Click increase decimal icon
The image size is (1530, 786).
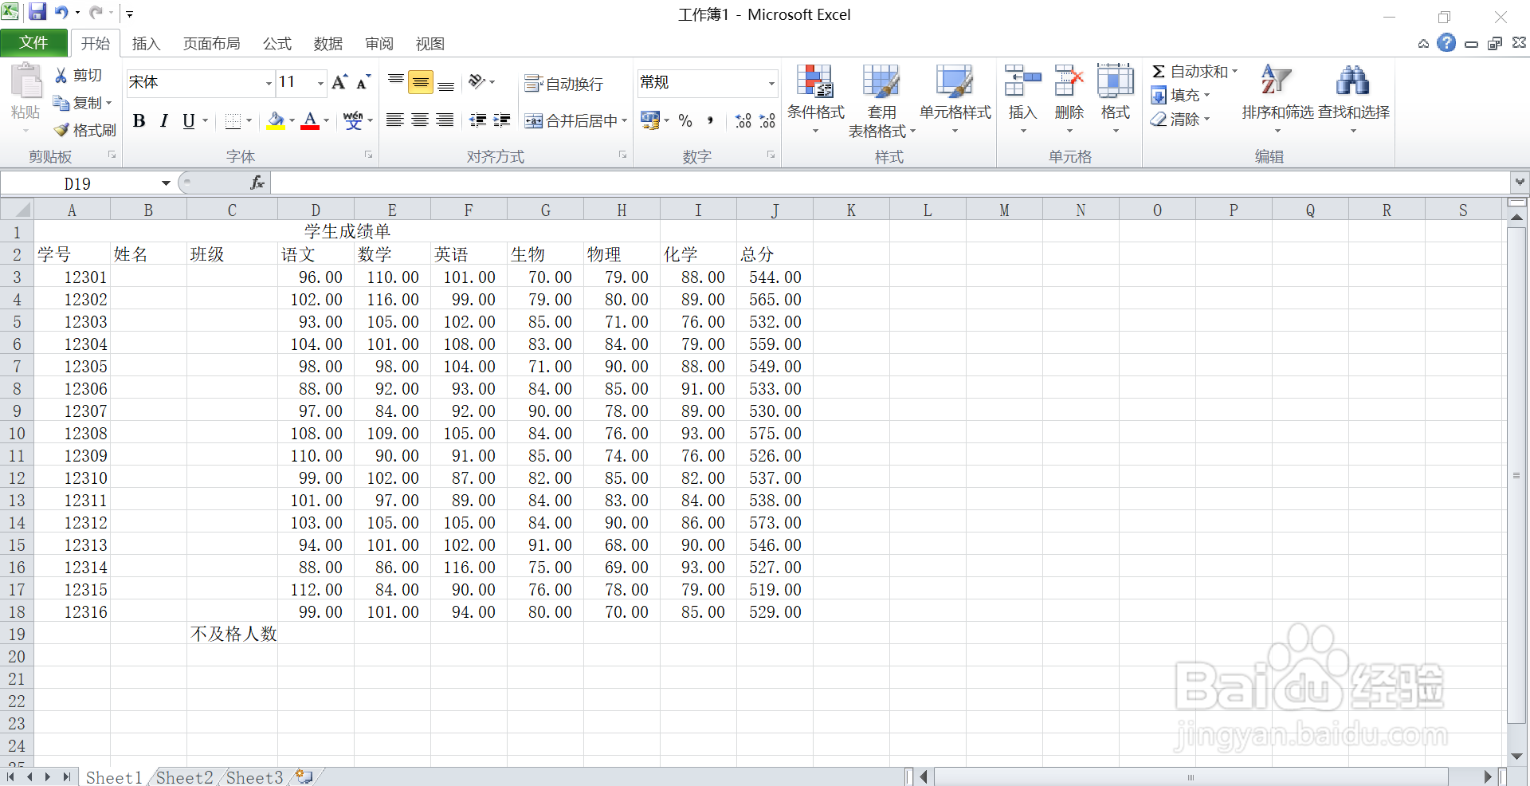click(743, 120)
